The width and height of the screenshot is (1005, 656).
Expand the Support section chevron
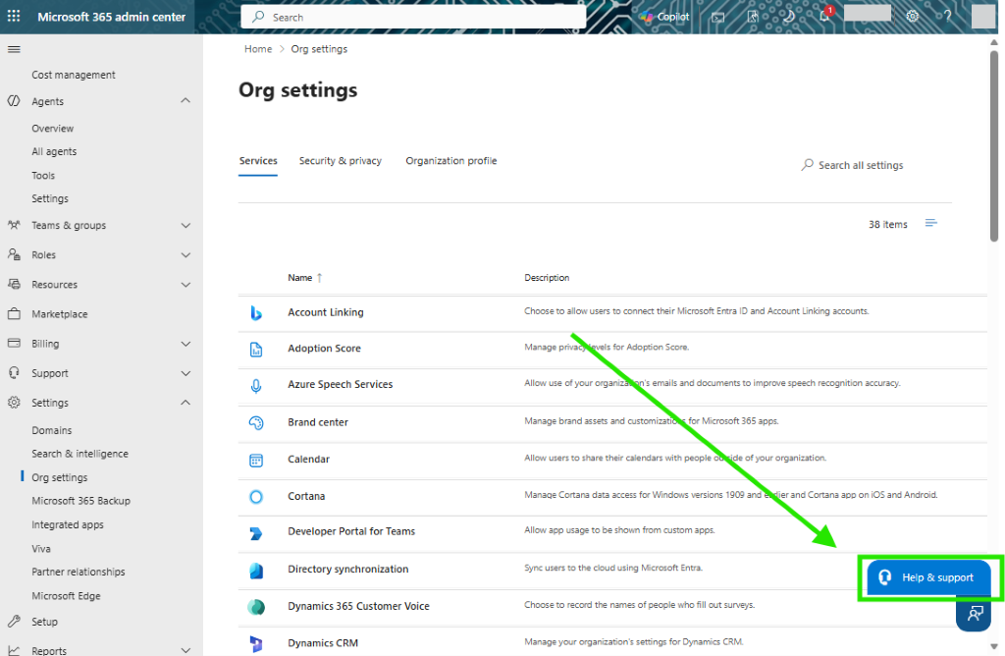[185, 373]
